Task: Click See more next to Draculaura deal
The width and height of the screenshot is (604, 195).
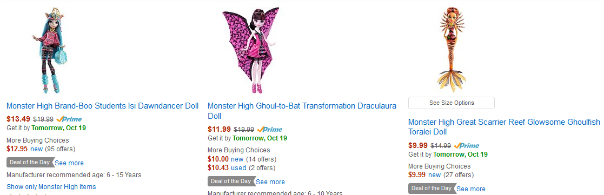Action: point(270,182)
